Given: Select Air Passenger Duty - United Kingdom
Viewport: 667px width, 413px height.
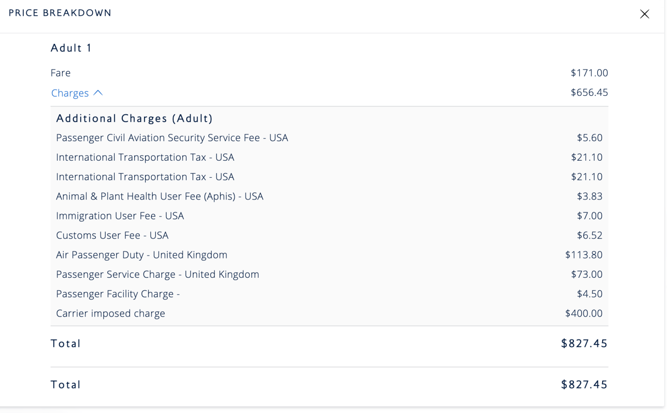Looking at the screenshot, I should 141,255.
